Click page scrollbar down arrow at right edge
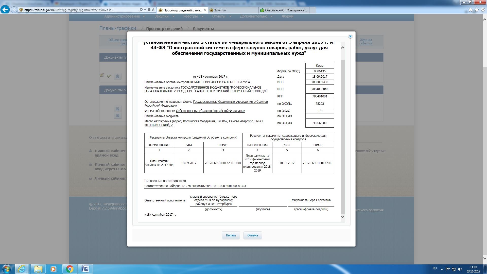 point(485,259)
